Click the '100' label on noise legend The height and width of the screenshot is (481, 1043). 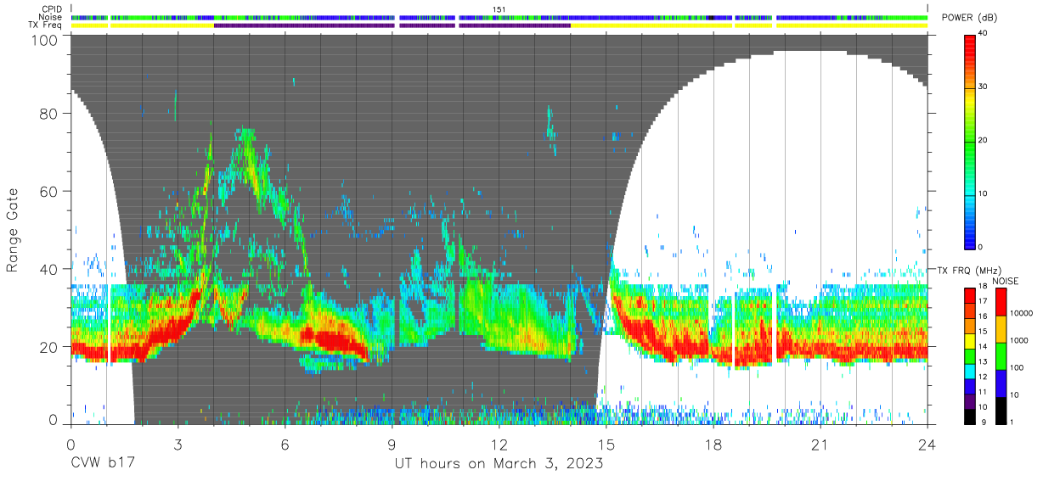click(1018, 368)
